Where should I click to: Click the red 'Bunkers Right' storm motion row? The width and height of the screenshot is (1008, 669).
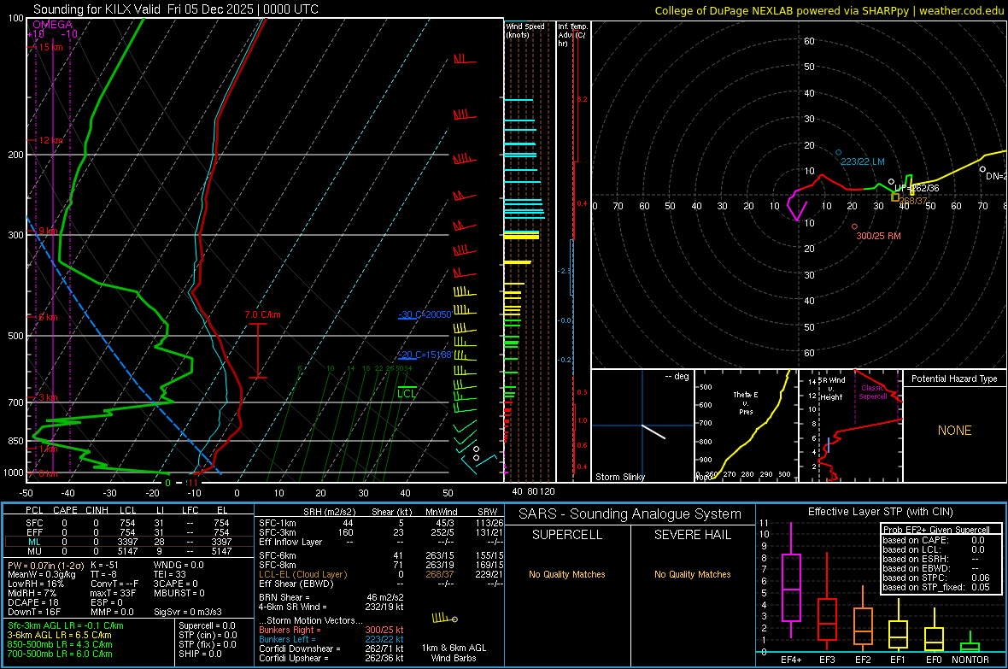(x=331, y=630)
